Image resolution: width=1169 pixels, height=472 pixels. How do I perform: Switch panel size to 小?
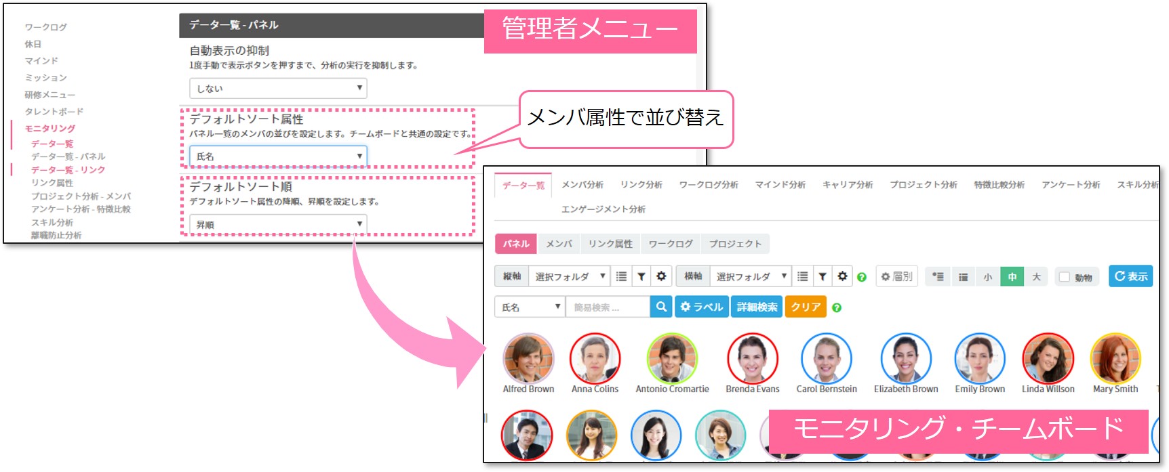click(x=987, y=276)
